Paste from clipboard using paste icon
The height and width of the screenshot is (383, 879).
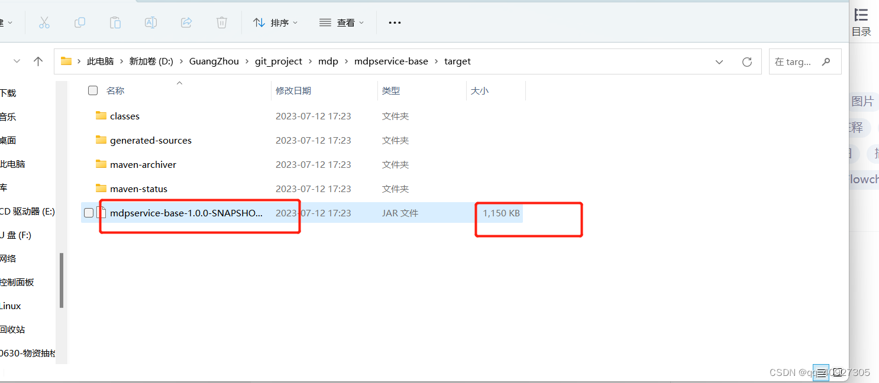115,22
